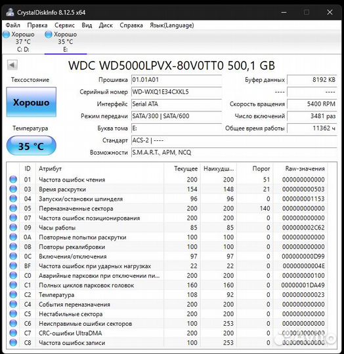Open the Диск menu
Image resolution: width=344 pixels, height=354 pixels.
[106, 26]
